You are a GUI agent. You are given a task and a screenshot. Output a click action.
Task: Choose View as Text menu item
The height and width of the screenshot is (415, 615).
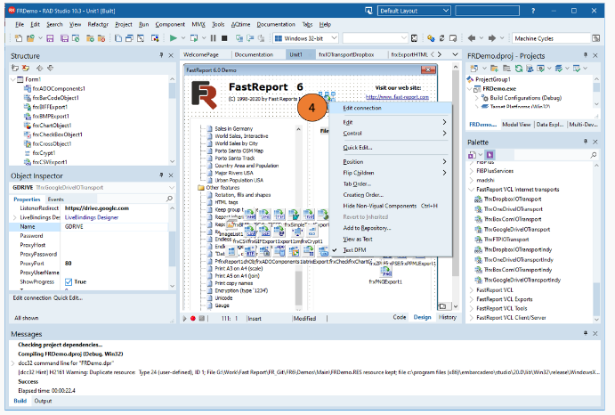point(357,239)
